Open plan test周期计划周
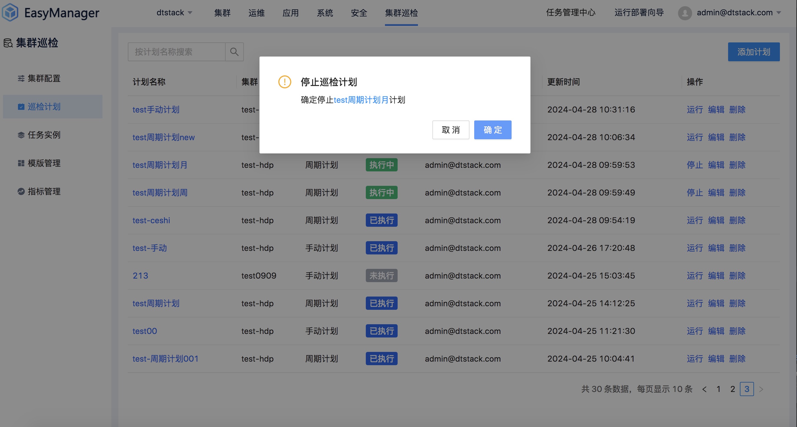Image resolution: width=797 pixels, height=427 pixels. coord(160,193)
